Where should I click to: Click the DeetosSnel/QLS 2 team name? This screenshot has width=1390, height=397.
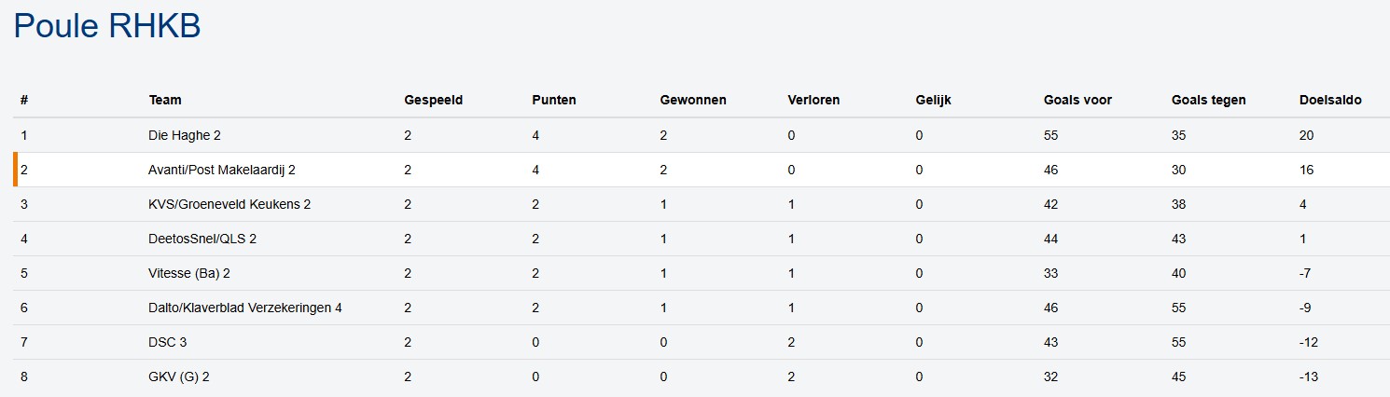tap(202, 239)
